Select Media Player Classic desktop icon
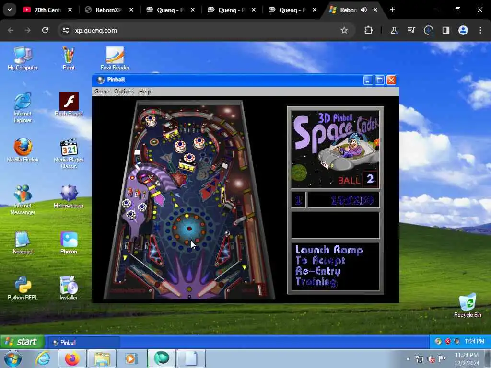The height and width of the screenshot is (368, 491). (x=69, y=154)
